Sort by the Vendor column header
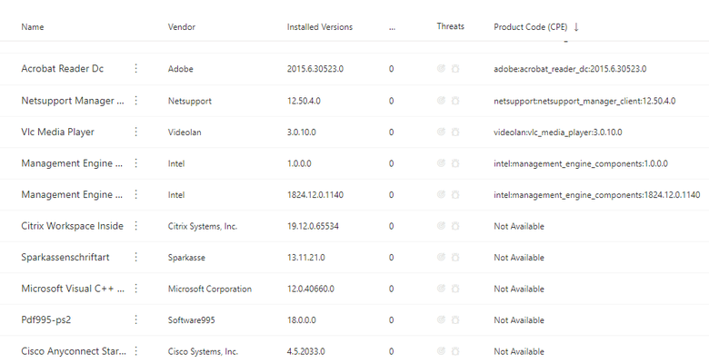The height and width of the screenshot is (363, 709). click(x=181, y=27)
